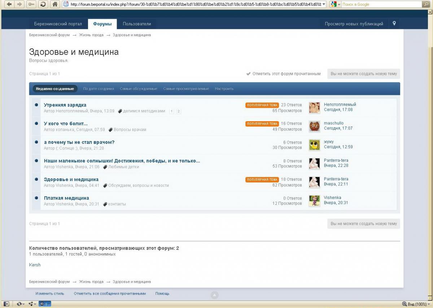Toggle the panel button in status bar
Image resolution: width=433 pixels, height=308 pixels.
click(x=6, y=304)
